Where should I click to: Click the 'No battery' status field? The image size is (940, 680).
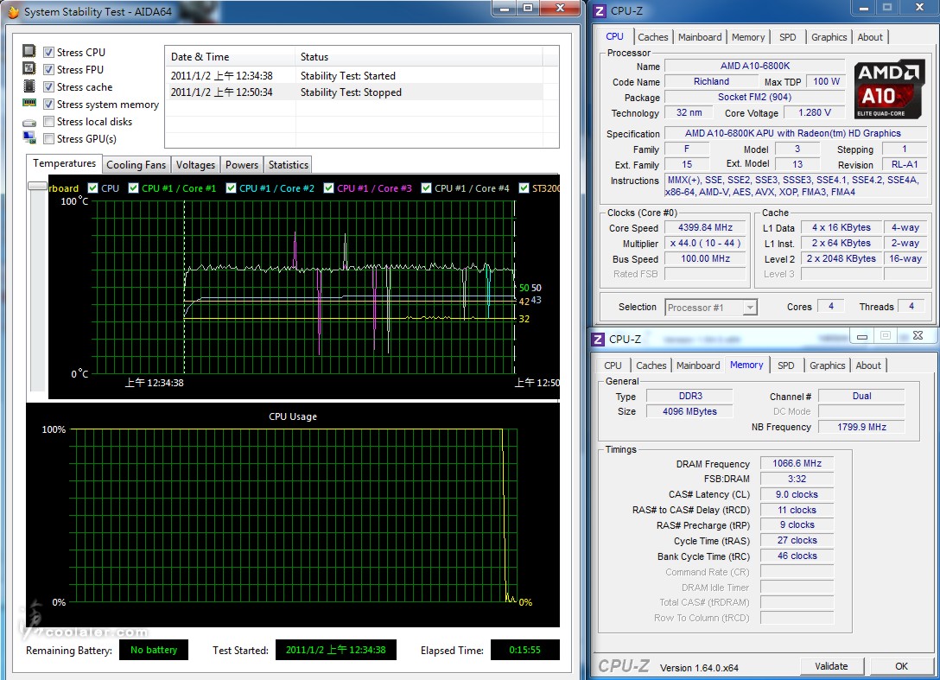coord(154,650)
